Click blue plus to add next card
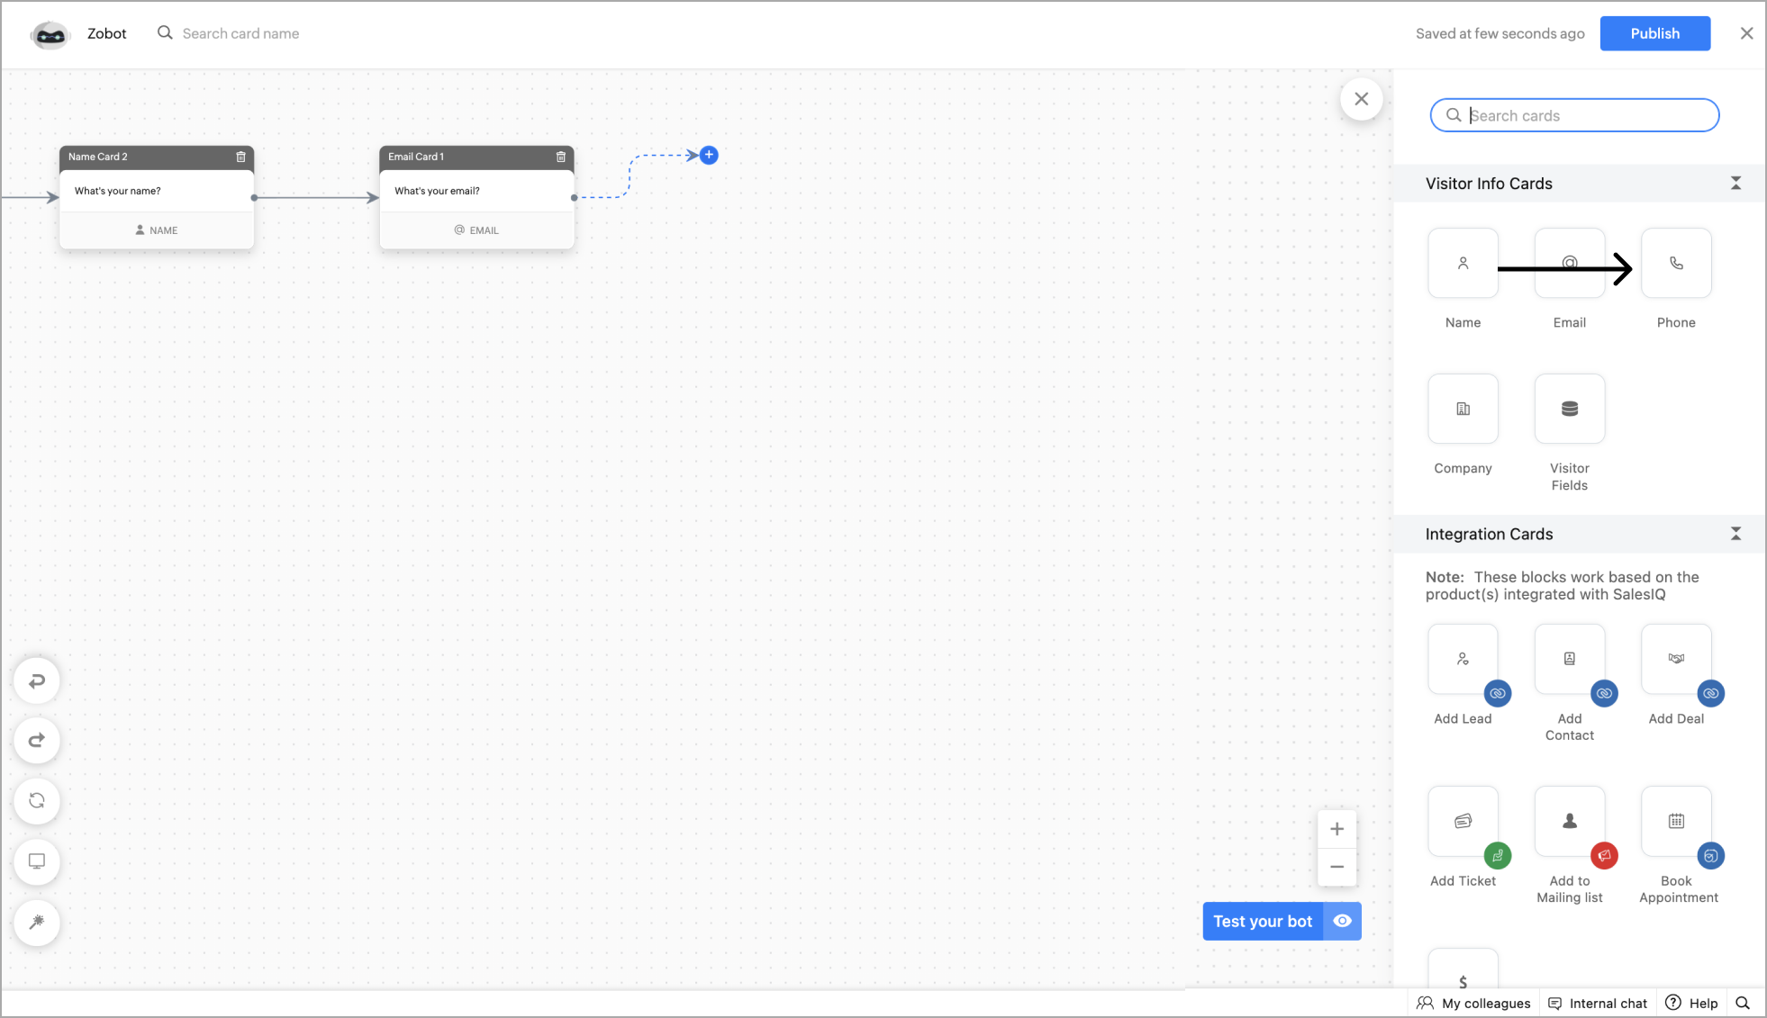The height and width of the screenshot is (1018, 1767). 709,156
